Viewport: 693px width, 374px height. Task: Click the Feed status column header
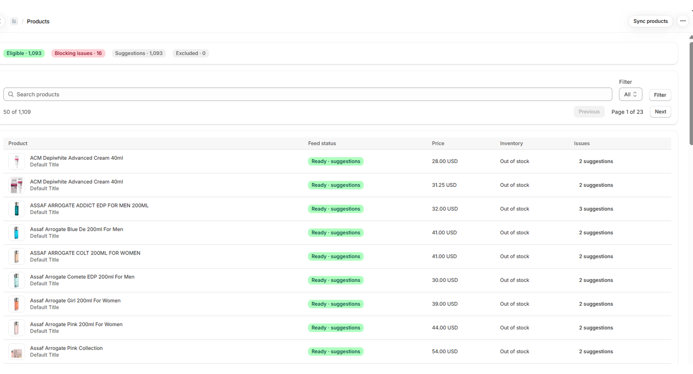click(x=322, y=144)
